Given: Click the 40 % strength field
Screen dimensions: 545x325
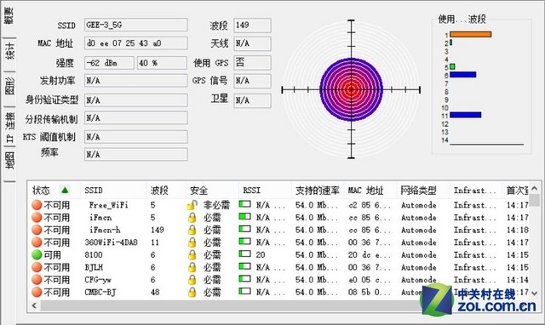Looking at the screenshot, I should [162, 63].
